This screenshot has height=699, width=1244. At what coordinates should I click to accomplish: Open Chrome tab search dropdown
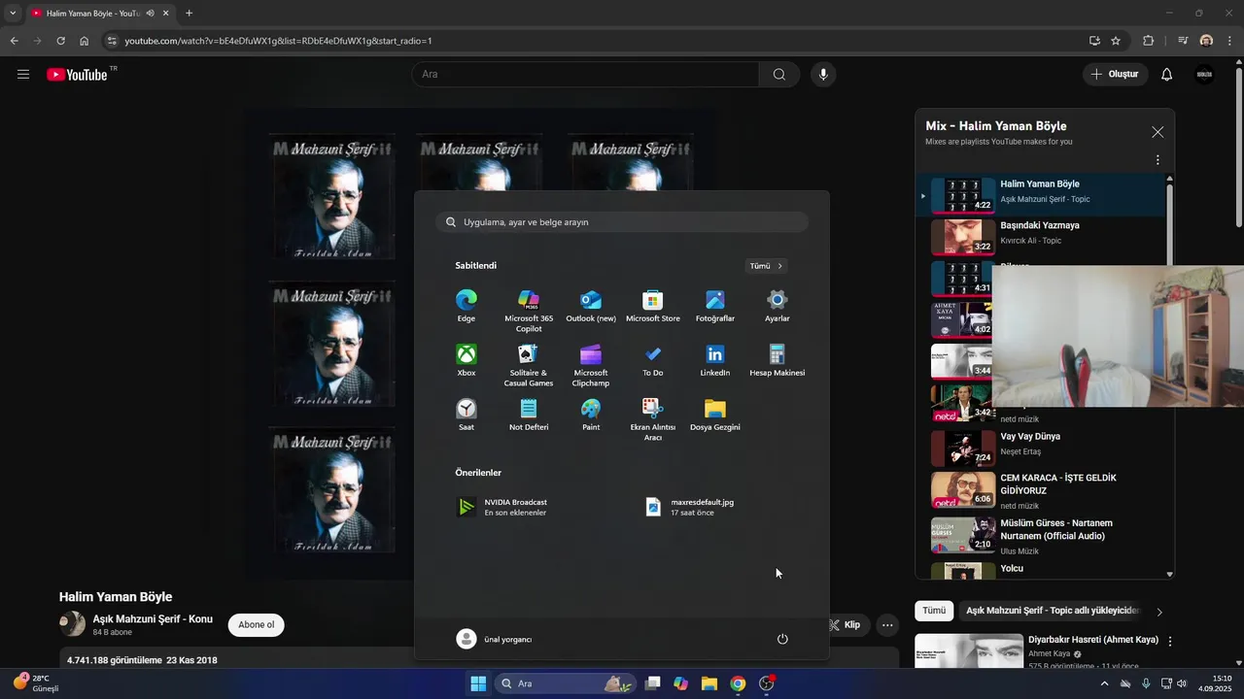click(13, 14)
